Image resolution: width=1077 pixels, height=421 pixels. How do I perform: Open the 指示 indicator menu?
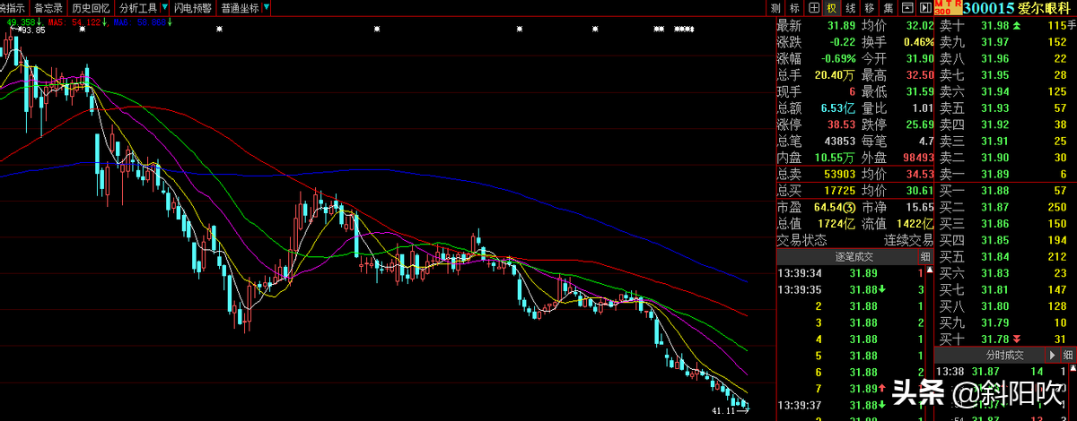pyautogui.click(x=13, y=8)
